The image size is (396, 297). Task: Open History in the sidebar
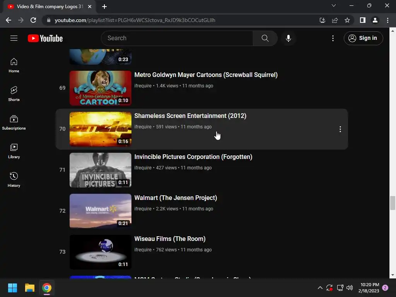14,179
